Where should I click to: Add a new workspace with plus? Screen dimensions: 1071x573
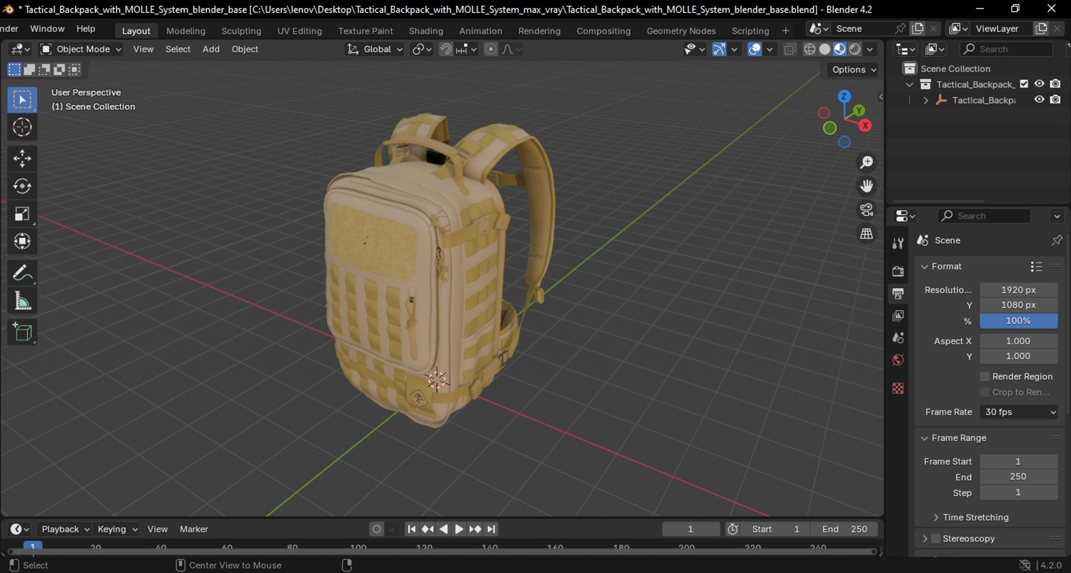(785, 31)
